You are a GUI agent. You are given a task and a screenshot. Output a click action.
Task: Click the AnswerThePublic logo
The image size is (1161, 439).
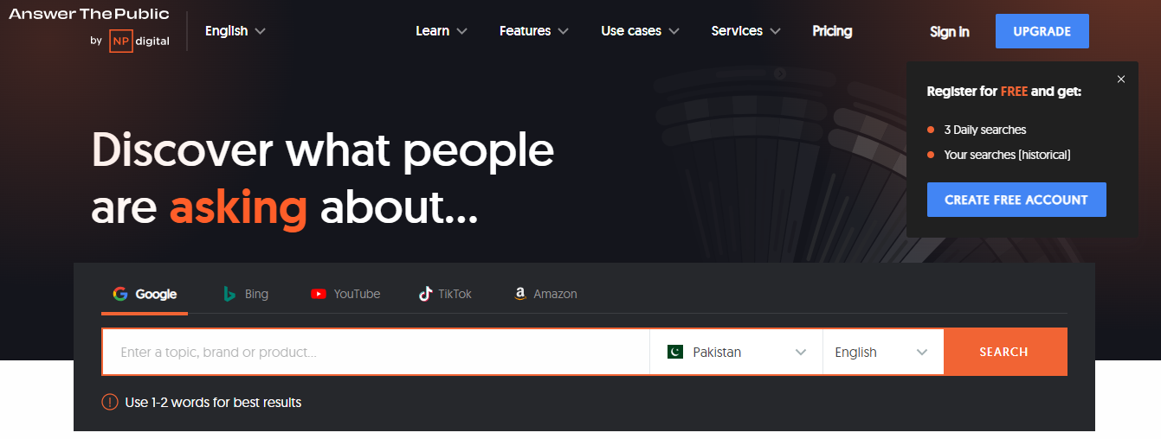click(89, 14)
